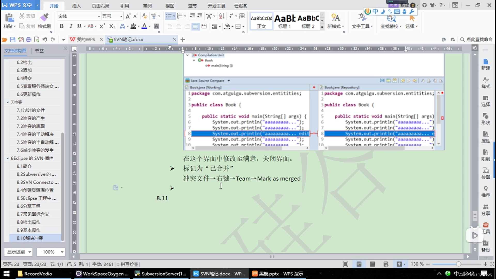496x279 pixels.
Task: Increase font size with A+ icon
Action: click(128, 16)
